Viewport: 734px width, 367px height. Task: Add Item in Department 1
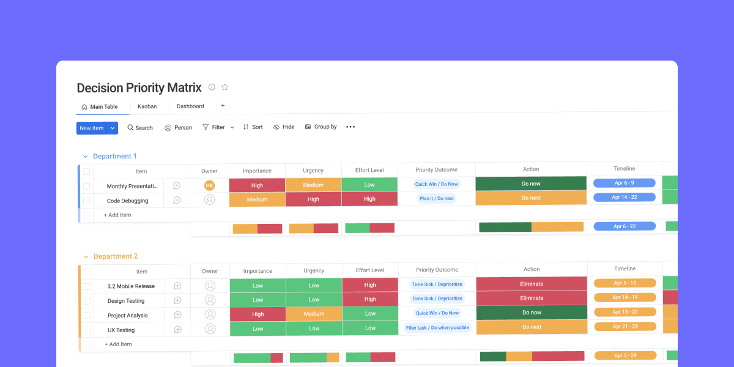117,215
